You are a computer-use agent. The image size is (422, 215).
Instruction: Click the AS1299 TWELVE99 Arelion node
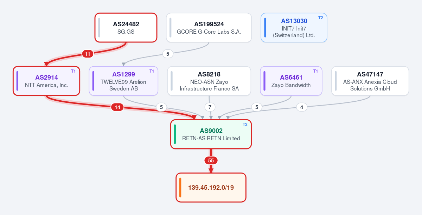tap(123, 81)
